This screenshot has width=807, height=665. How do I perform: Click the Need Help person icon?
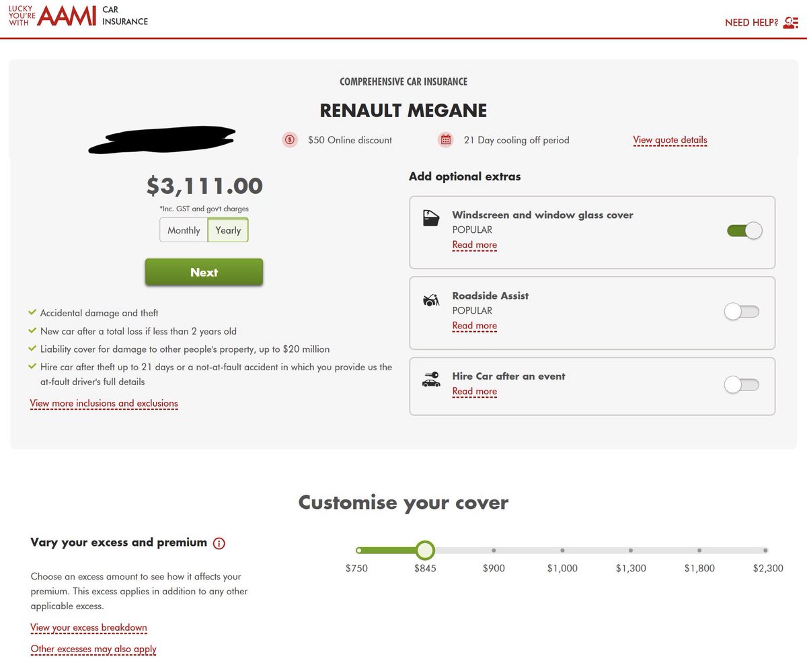click(x=791, y=22)
